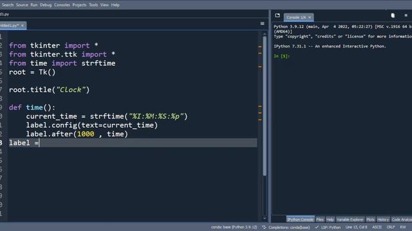Click line 'root.title("Clock")'

coord(49,90)
